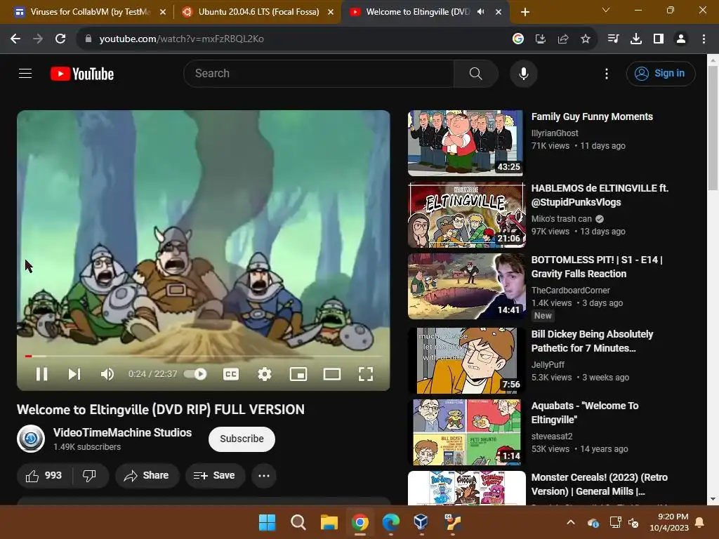Open video settings gear
Screen dimensions: 719x539
(265, 374)
